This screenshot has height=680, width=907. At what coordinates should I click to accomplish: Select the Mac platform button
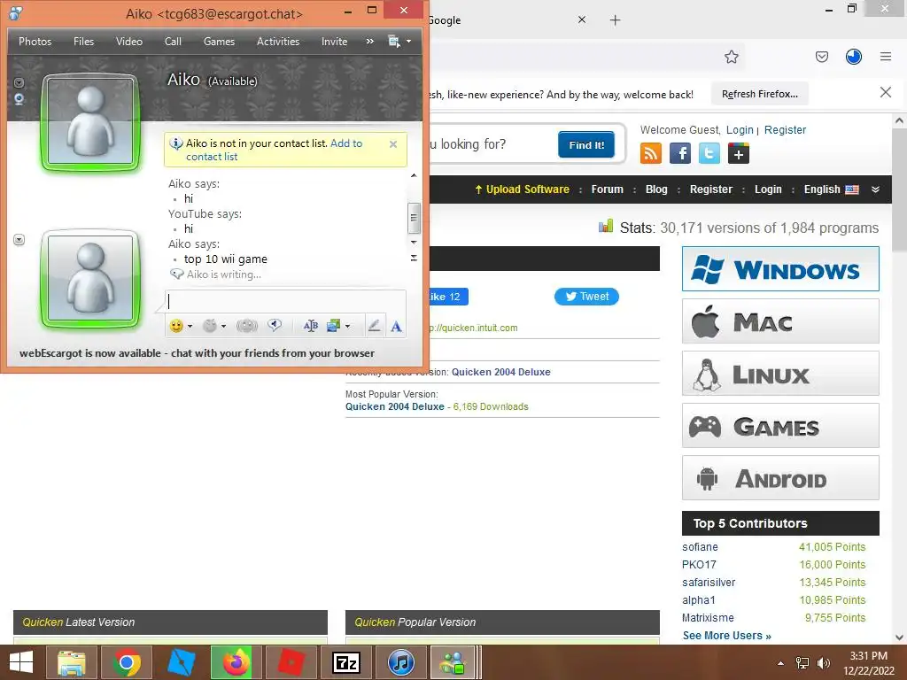pyautogui.click(x=780, y=321)
